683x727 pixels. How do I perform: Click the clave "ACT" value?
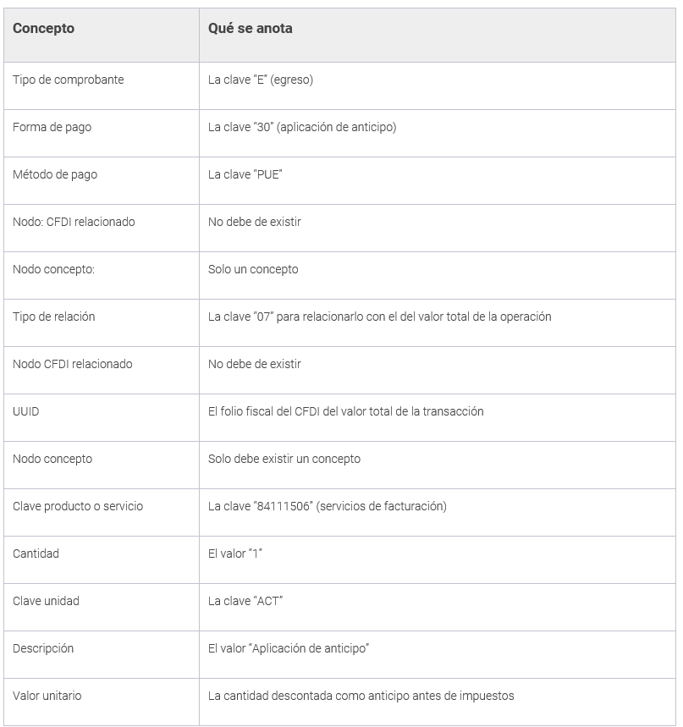245,601
